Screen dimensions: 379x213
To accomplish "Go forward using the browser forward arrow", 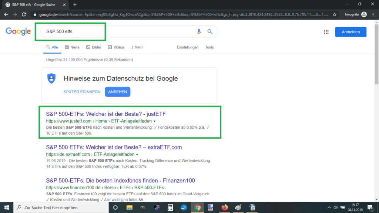I will [x=15, y=14].
